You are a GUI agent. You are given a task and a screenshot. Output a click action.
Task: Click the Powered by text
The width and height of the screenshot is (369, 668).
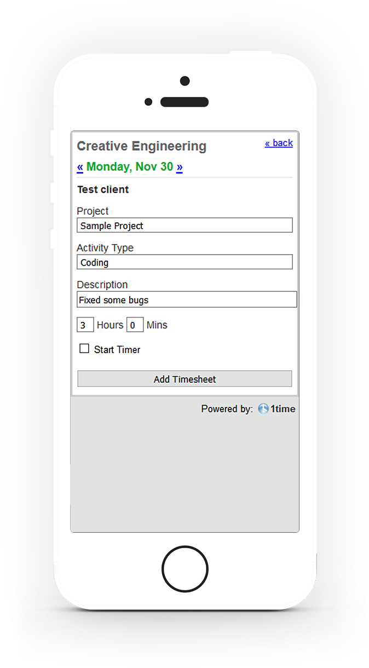227,408
